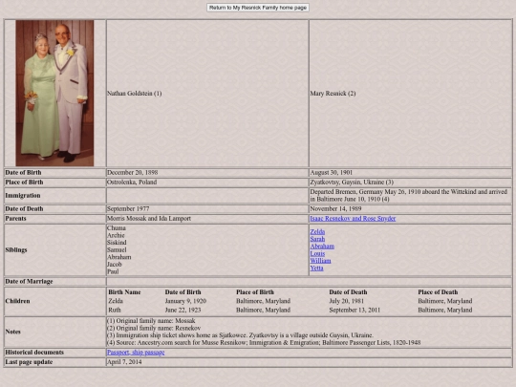Click sibling name Siskind
This screenshot has width=516, height=387.
coord(117,243)
